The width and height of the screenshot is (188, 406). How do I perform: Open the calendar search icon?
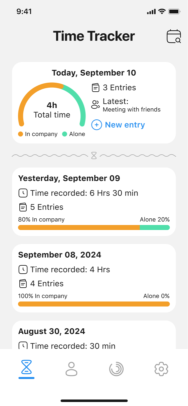(x=174, y=36)
